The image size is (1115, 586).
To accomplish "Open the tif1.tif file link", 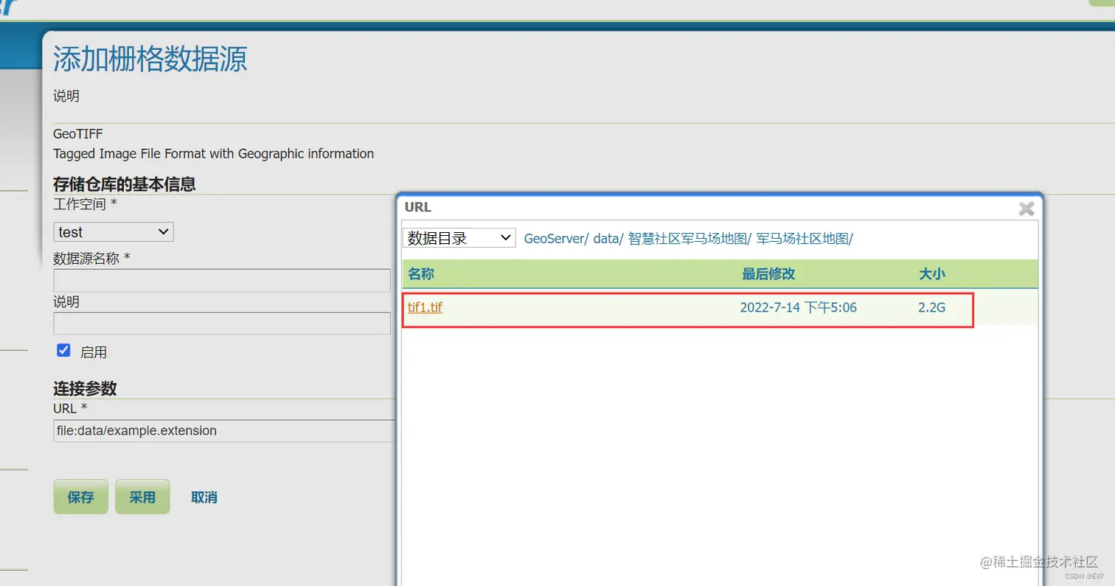I will [425, 307].
